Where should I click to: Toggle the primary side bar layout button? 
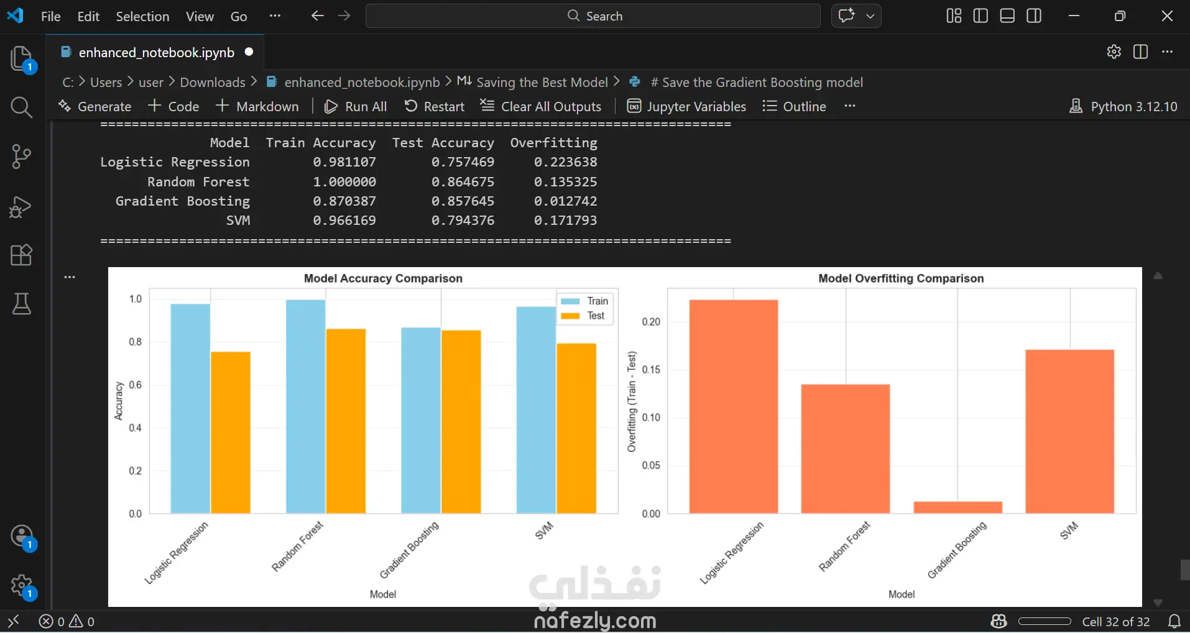point(980,16)
